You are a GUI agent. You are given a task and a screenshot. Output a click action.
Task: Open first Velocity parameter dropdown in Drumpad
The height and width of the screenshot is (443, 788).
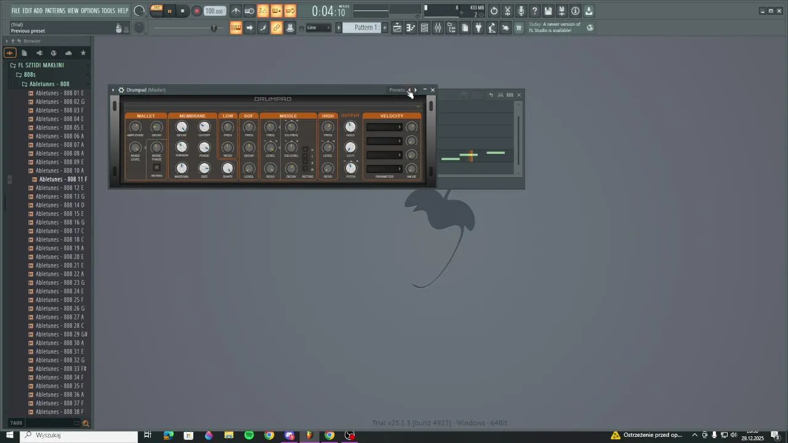[x=384, y=127]
